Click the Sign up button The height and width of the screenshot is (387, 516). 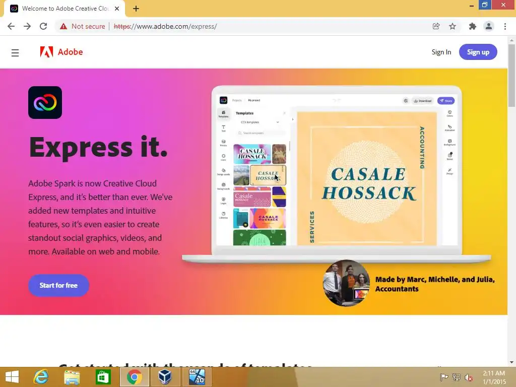tap(478, 52)
